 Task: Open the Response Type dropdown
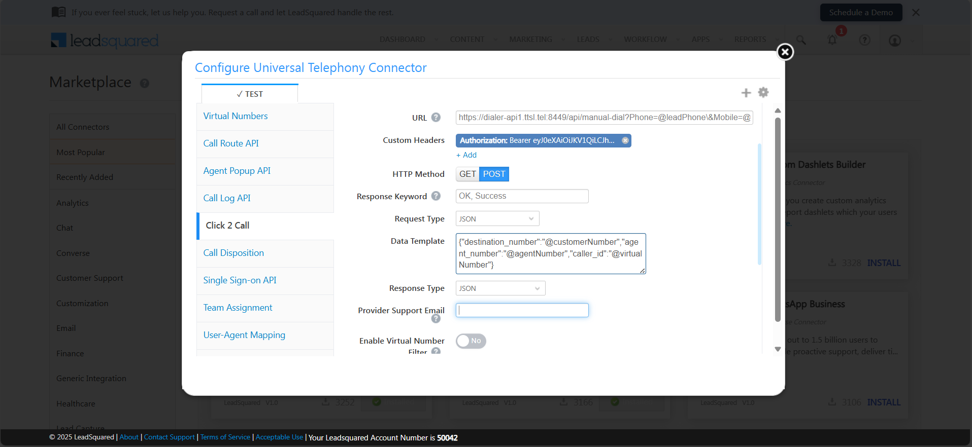pos(500,288)
